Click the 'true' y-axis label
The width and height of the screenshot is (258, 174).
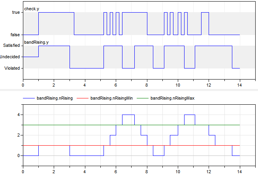[x=15, y=13]
